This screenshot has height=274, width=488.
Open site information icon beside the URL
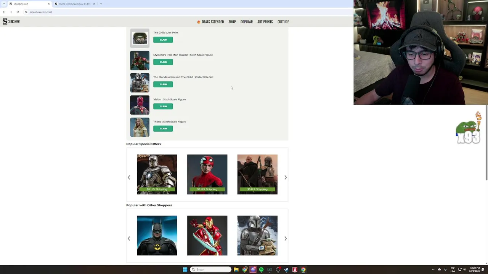(26, 12)
